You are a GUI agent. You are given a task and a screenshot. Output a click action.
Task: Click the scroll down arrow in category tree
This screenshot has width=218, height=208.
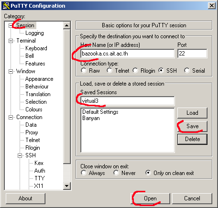point(67,186)
